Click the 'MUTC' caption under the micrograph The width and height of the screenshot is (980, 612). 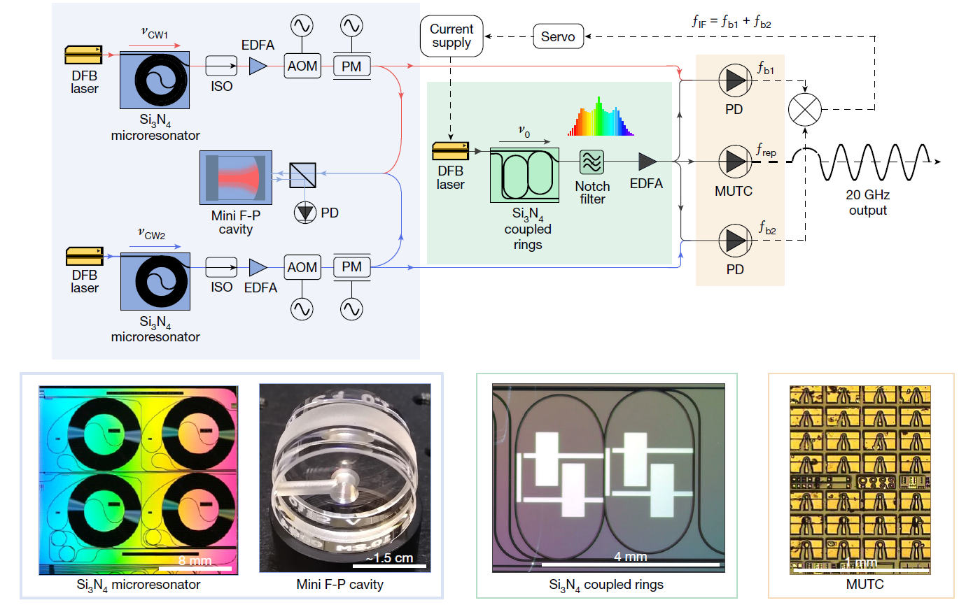point(865,585)
